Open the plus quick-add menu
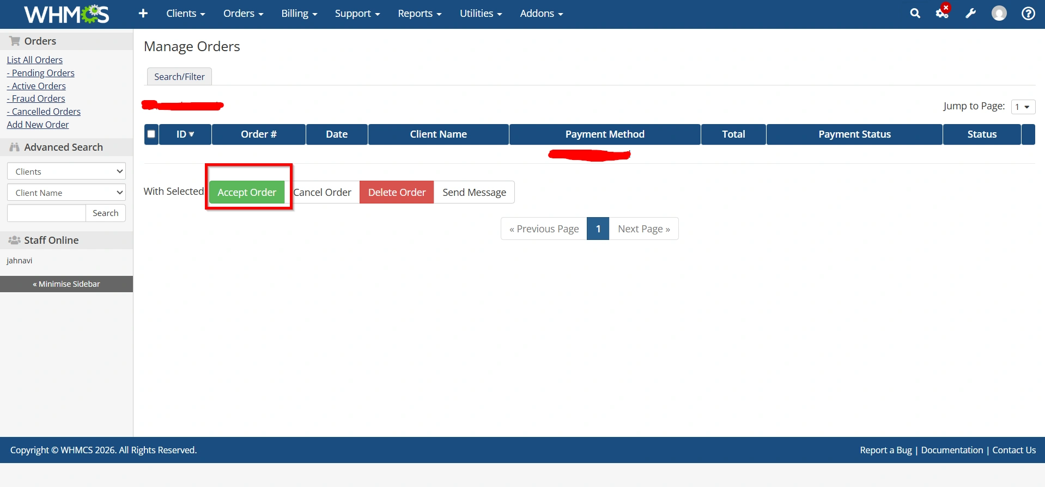Screen dimensions: 1045x487 (143, 13)
